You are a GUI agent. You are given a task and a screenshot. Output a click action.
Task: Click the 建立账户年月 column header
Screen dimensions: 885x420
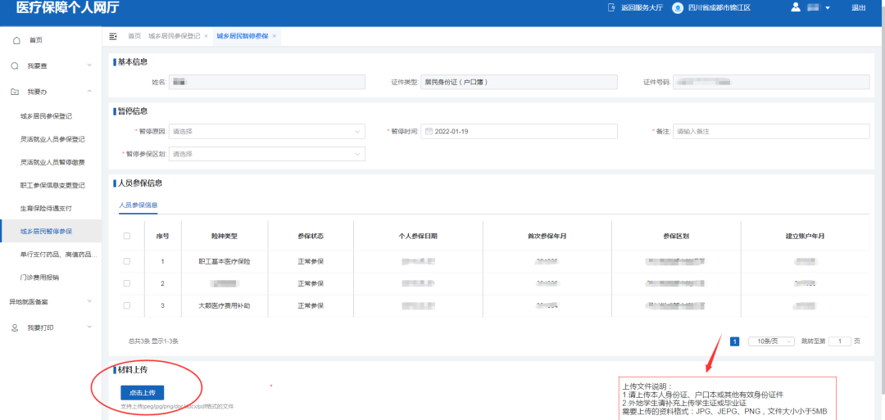805,236
